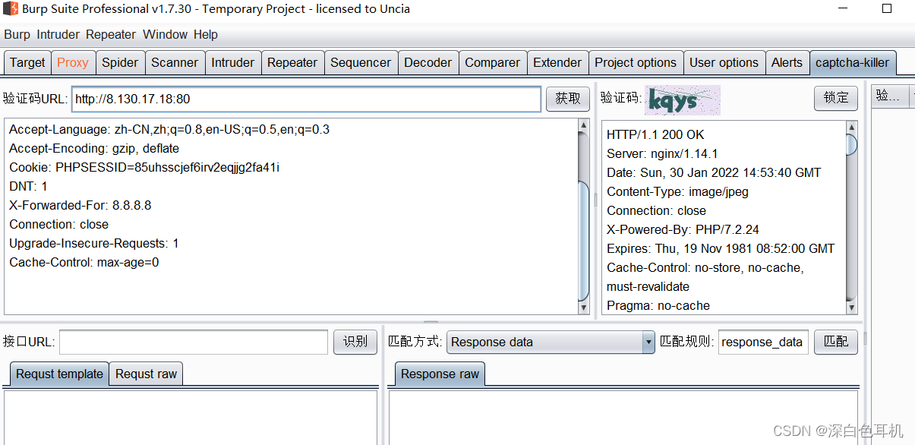
Task: Minimize the Burp Suite window
Action: pyautogui.click(x=844, y=9)
